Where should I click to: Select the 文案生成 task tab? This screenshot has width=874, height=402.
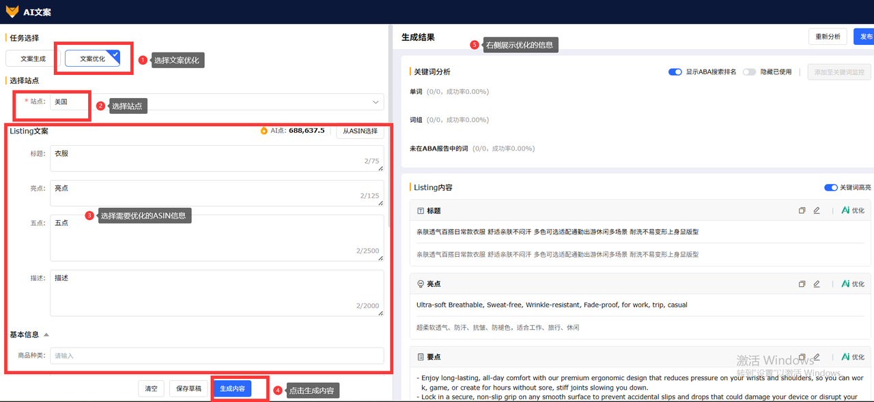[33, 59]
